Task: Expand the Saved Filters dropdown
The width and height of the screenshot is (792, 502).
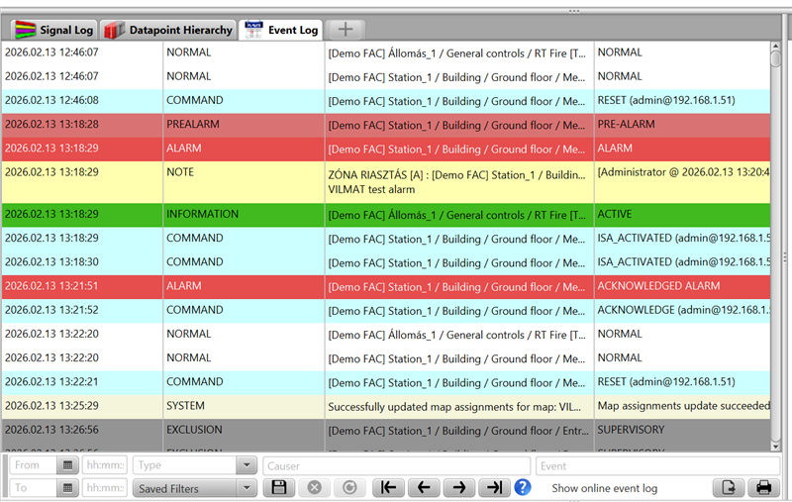Action: [246, 488]
